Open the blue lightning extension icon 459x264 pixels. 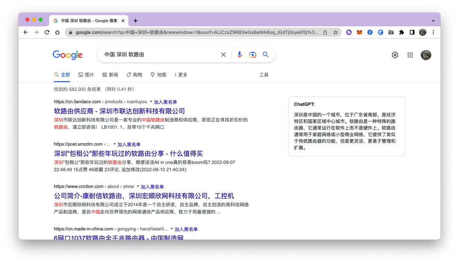pos(370,32)
